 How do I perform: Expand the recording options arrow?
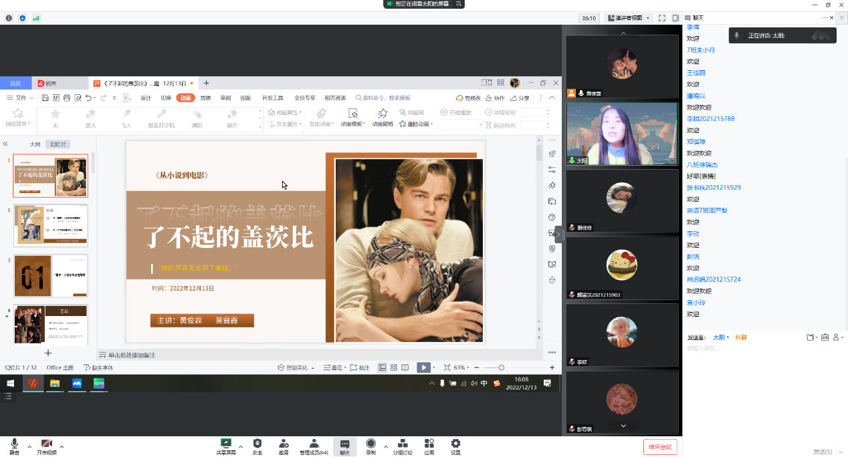click(386, 446)
